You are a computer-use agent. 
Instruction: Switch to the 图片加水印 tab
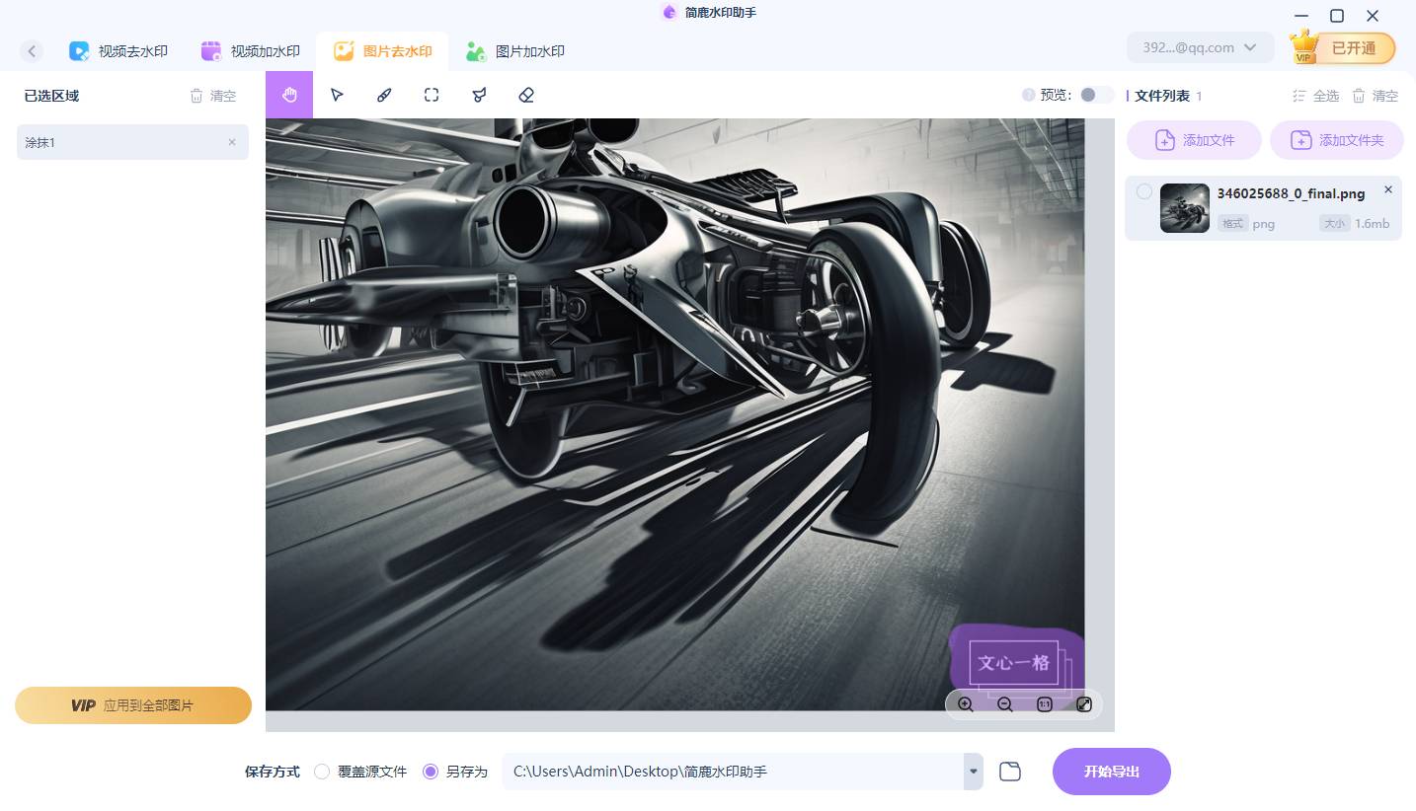point(514,50)
